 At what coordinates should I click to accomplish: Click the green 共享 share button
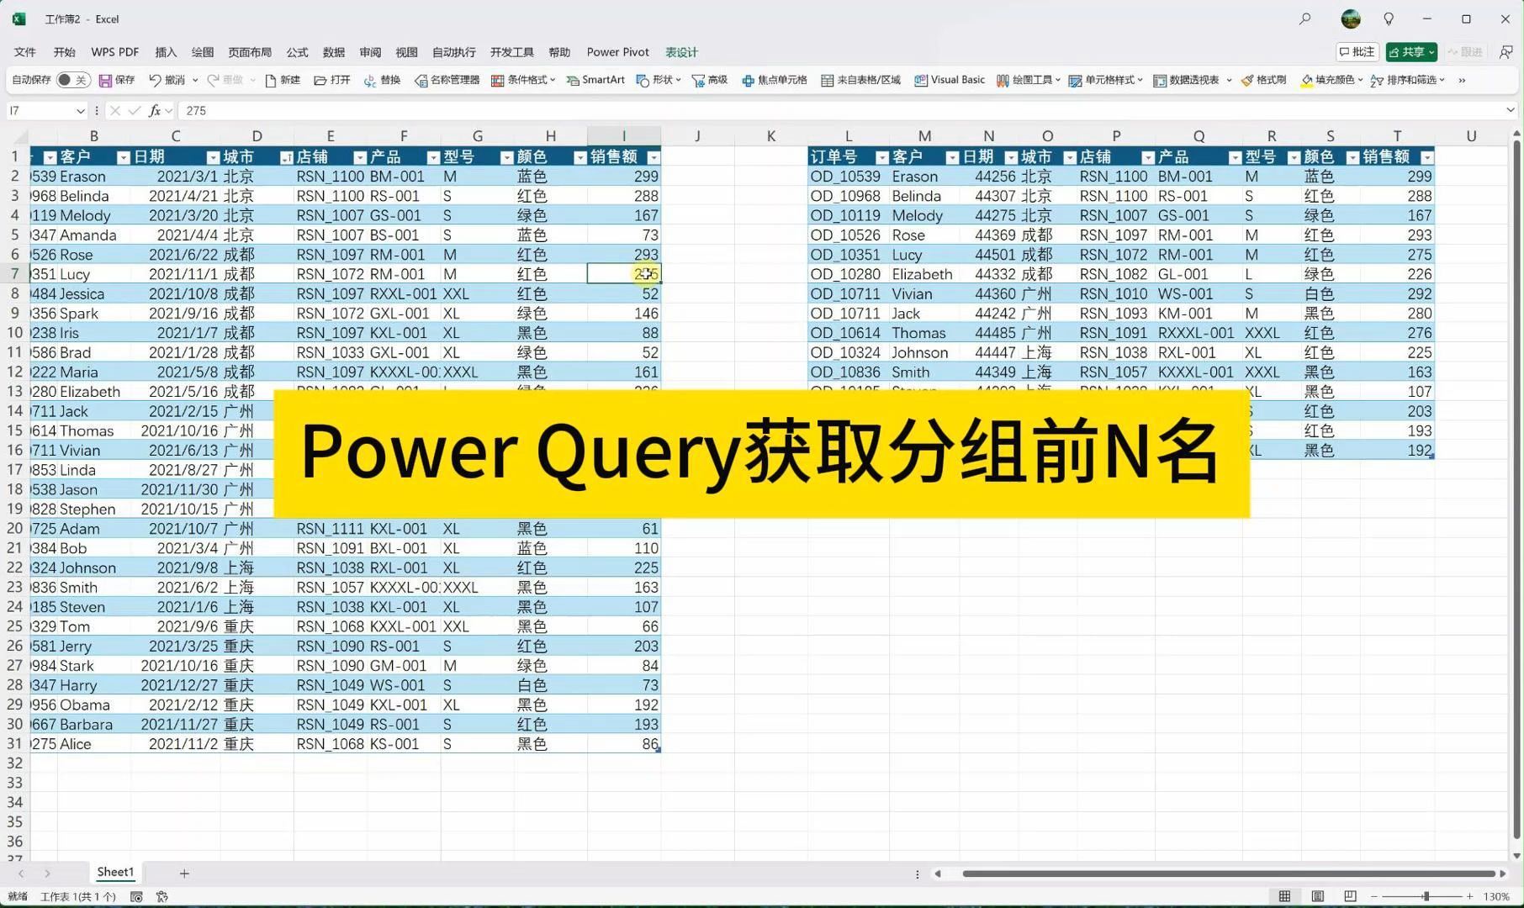[1411, 52]
